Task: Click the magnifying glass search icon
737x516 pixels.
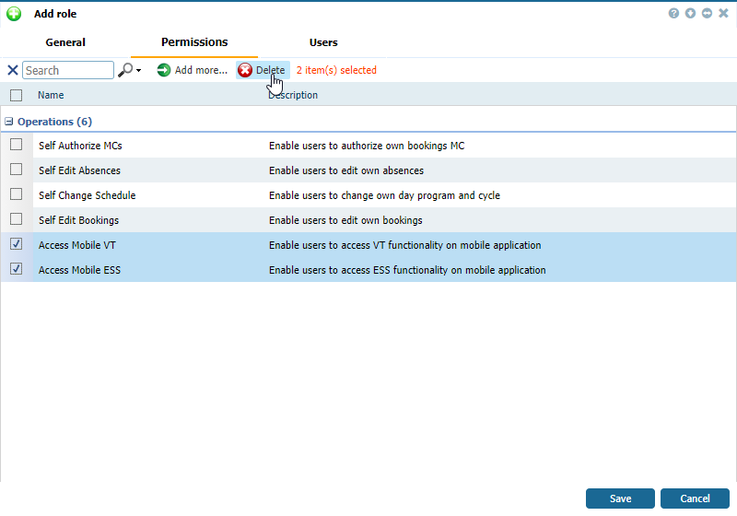Action: [x=125, y=70]
